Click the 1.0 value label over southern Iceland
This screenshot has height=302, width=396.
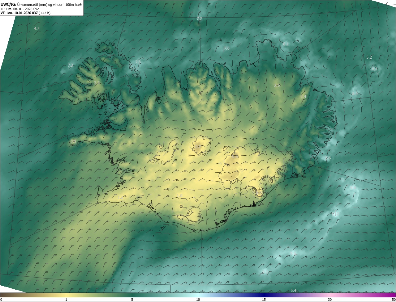(179, 195)
